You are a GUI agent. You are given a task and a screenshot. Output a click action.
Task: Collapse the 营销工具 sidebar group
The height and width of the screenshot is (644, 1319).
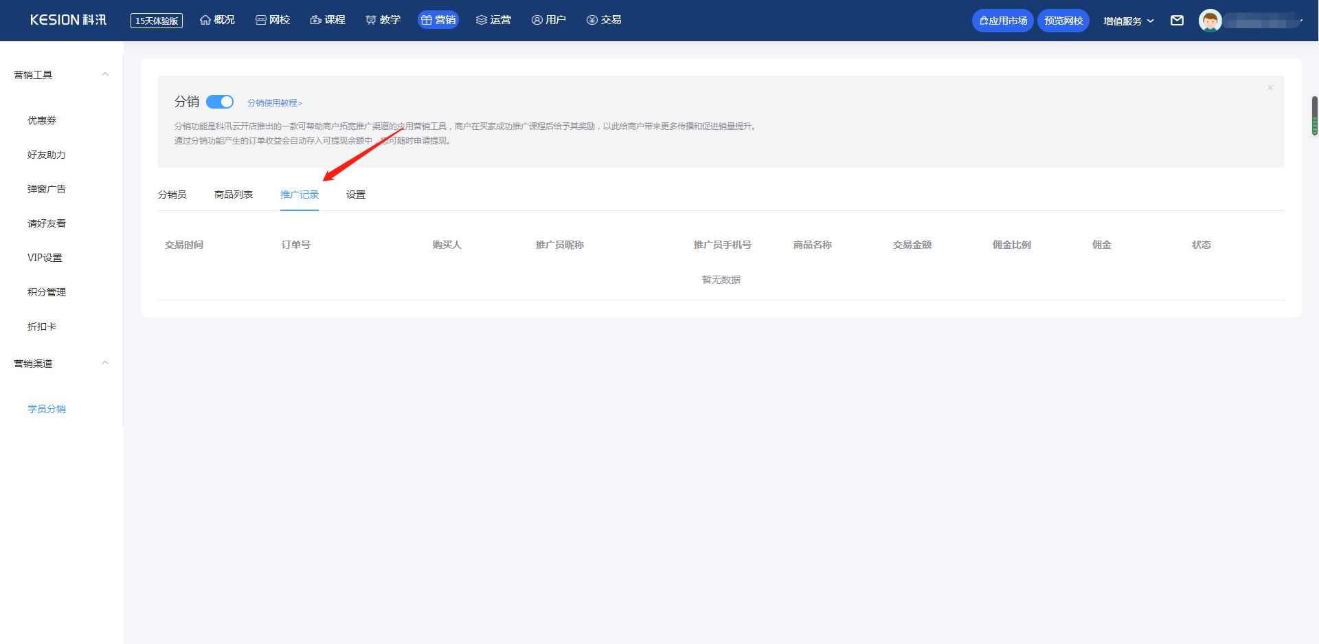click(105, 74)
